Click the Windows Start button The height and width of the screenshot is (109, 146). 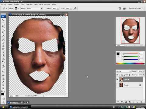[3, 107]
